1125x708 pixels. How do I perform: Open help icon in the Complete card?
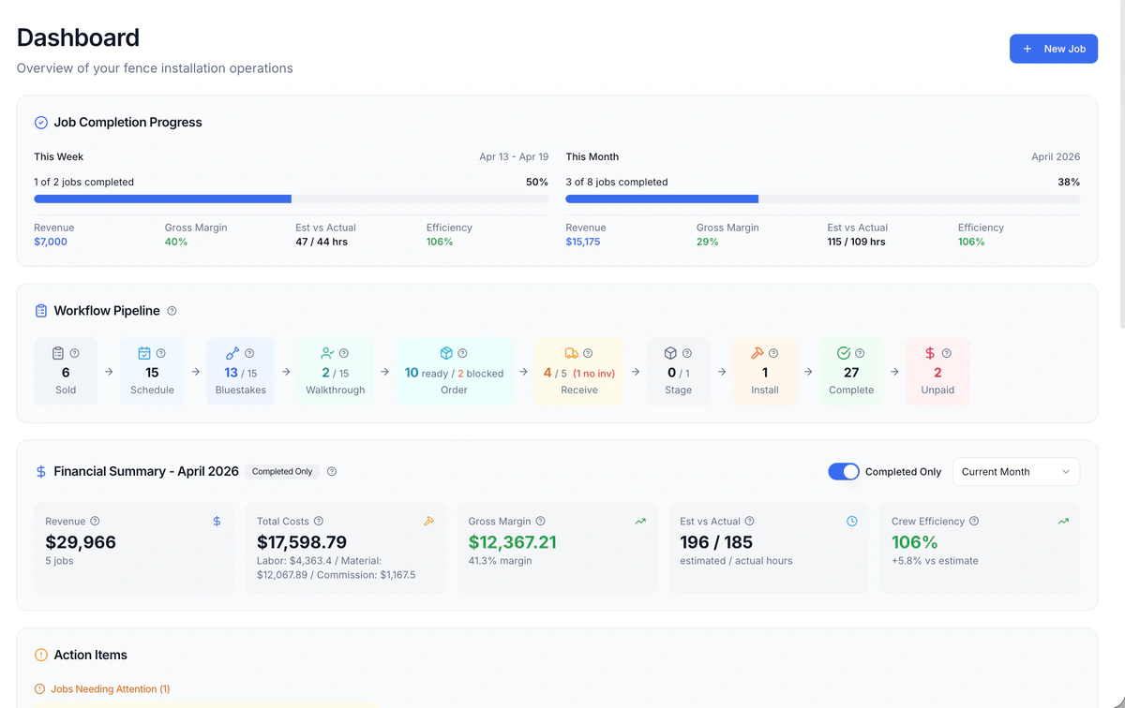(x=860, y=353)
